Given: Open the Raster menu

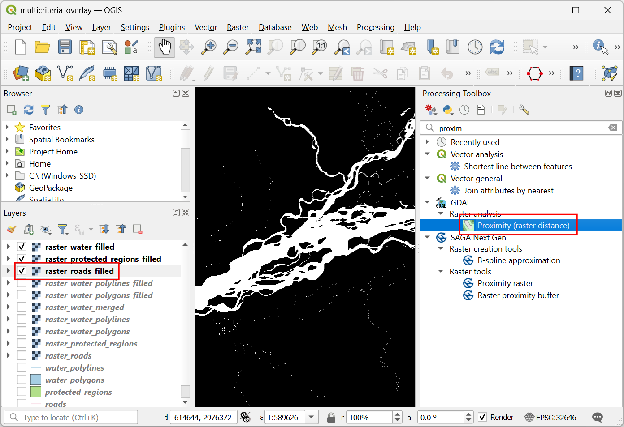Looking at the screenshot, I should [x=238, y=27].
